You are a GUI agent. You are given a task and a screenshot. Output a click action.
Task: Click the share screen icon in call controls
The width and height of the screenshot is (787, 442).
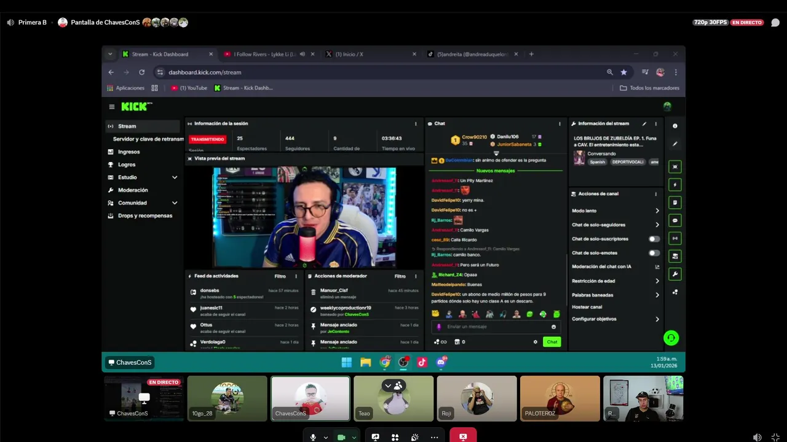click(x=375, y=437)
